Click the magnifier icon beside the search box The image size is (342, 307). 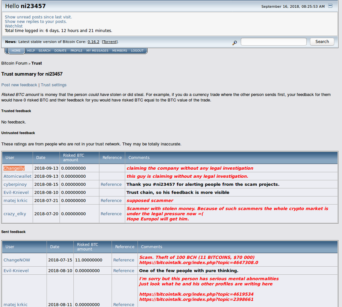pos(234,43)
